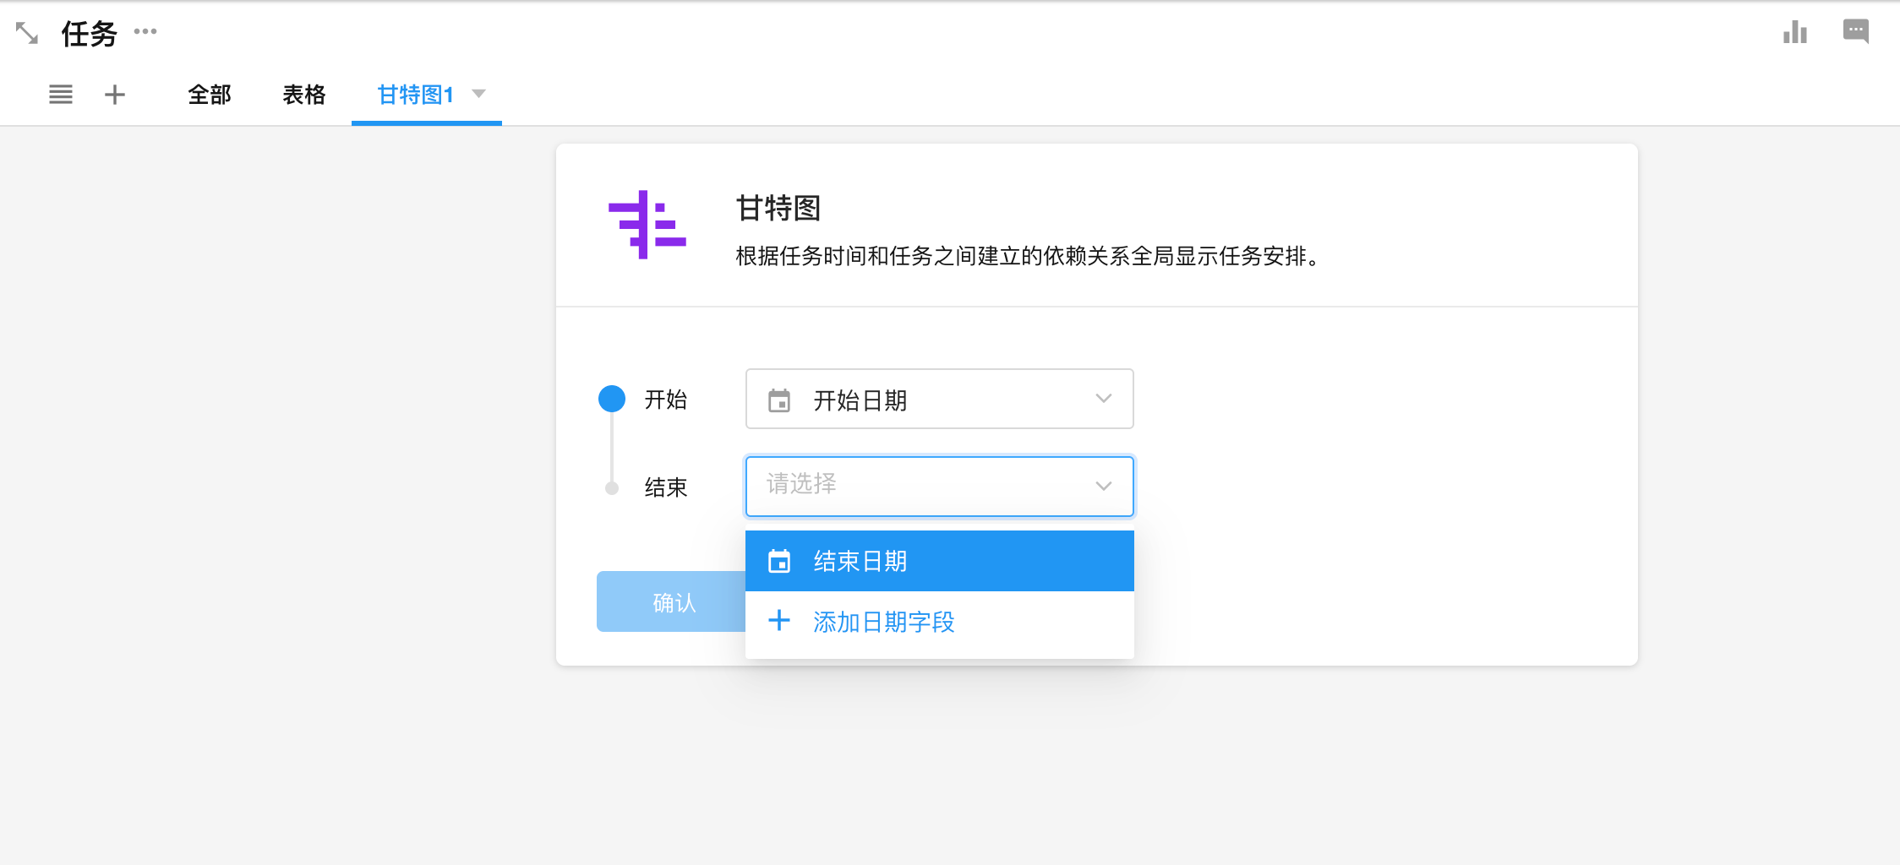Viewport: 1900px width, 865px height.
Task: Click calendar icon in 开始日期 field
Action: (779, 400)
